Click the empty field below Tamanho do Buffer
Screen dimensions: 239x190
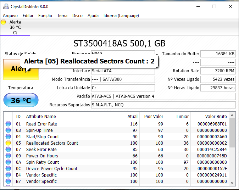point(218,62)
